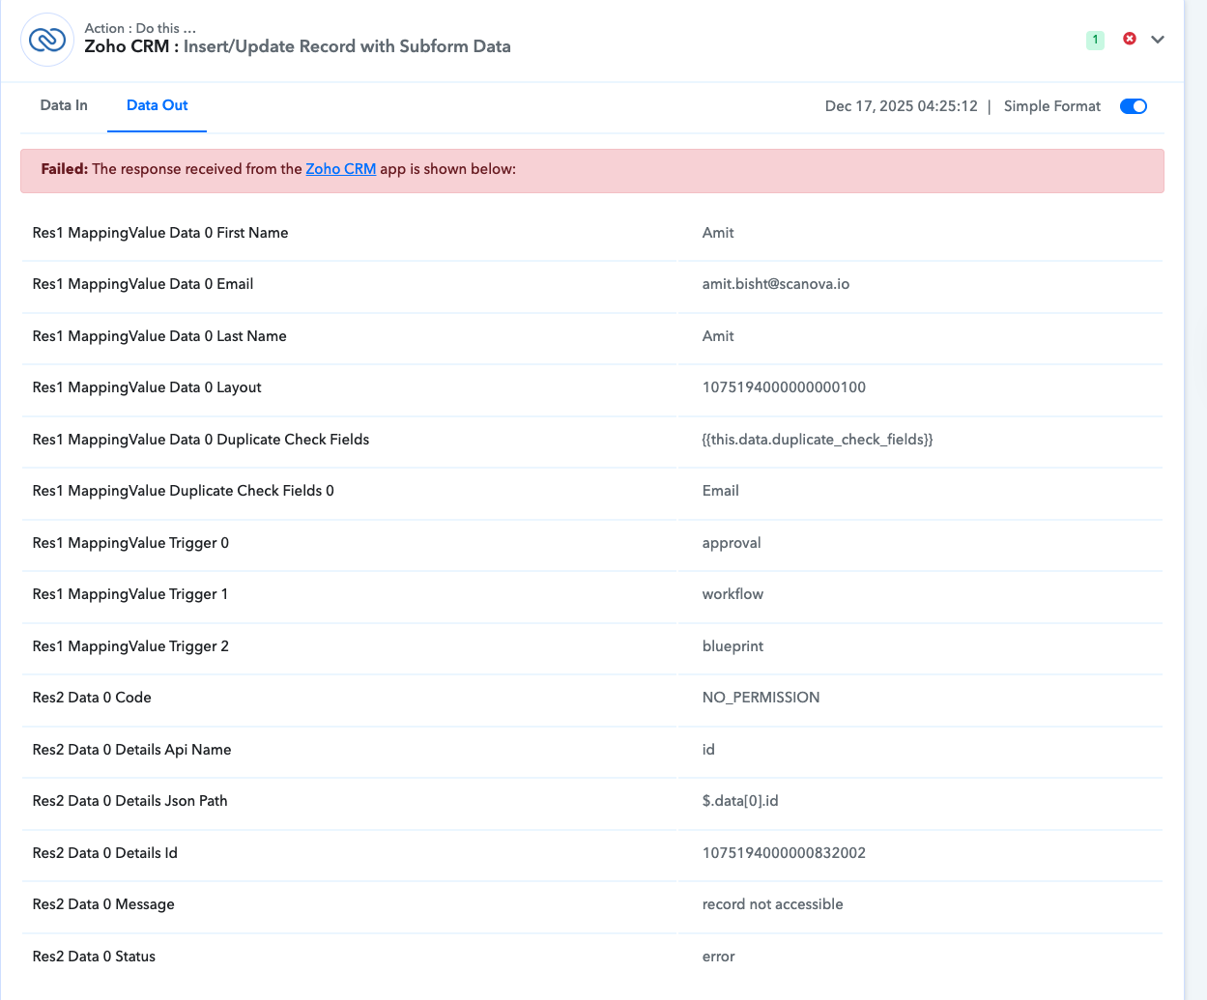This screenshot has width=1207, height=1000.
Task: Select the email value amit.bisht@scanova.io
Action: (775, 284)
